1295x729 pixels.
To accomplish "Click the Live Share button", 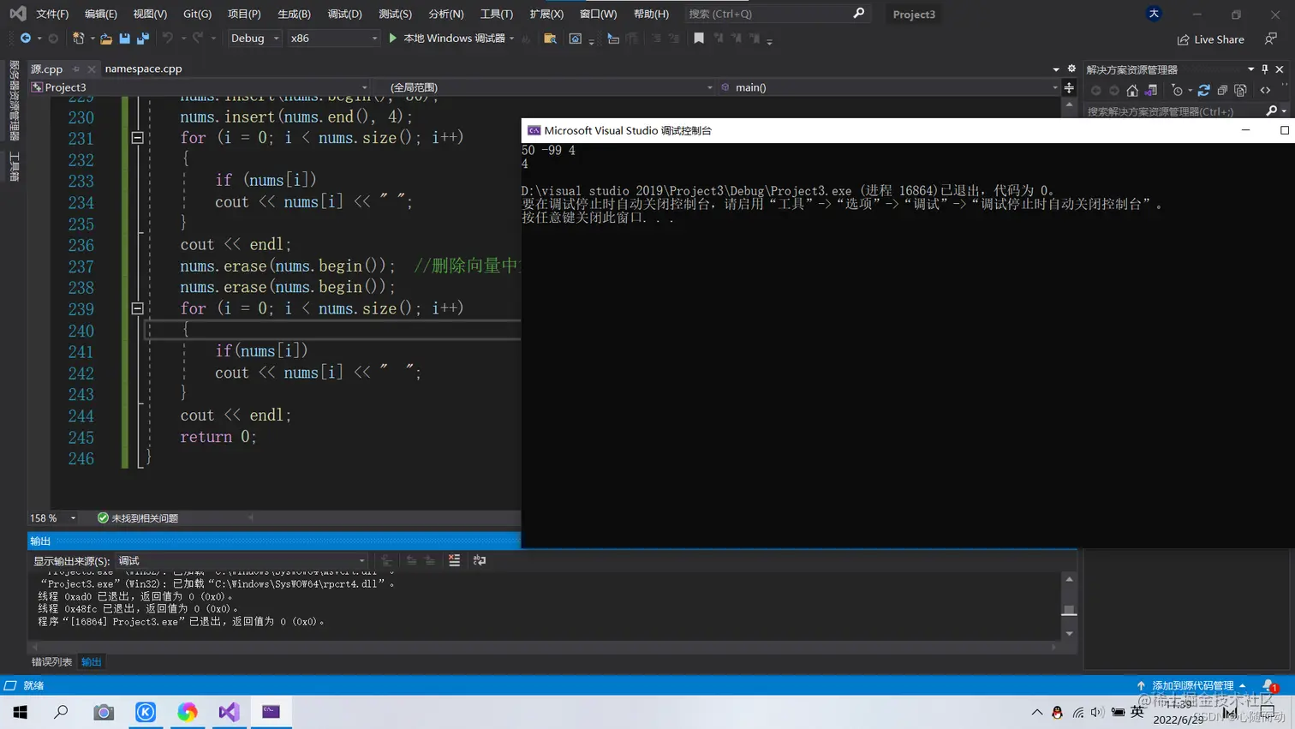I will tap(1211, 39).
